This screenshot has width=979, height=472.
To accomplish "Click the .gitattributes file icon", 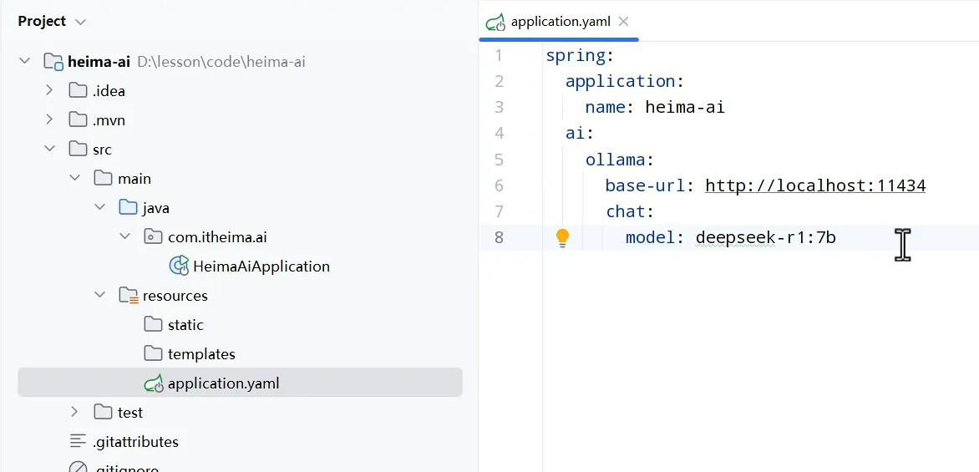I will [x=79, y=442].
